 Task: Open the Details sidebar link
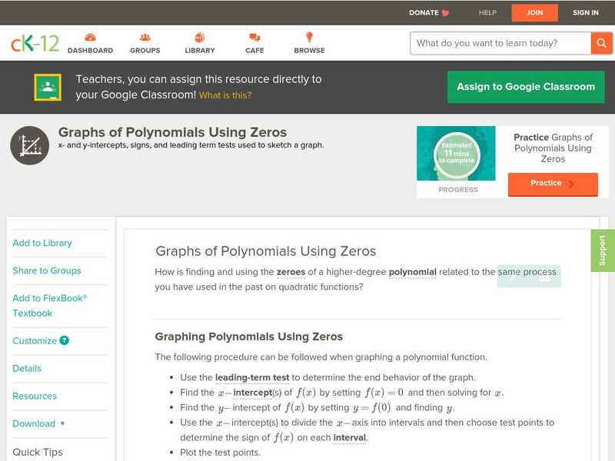coord(27,368)
